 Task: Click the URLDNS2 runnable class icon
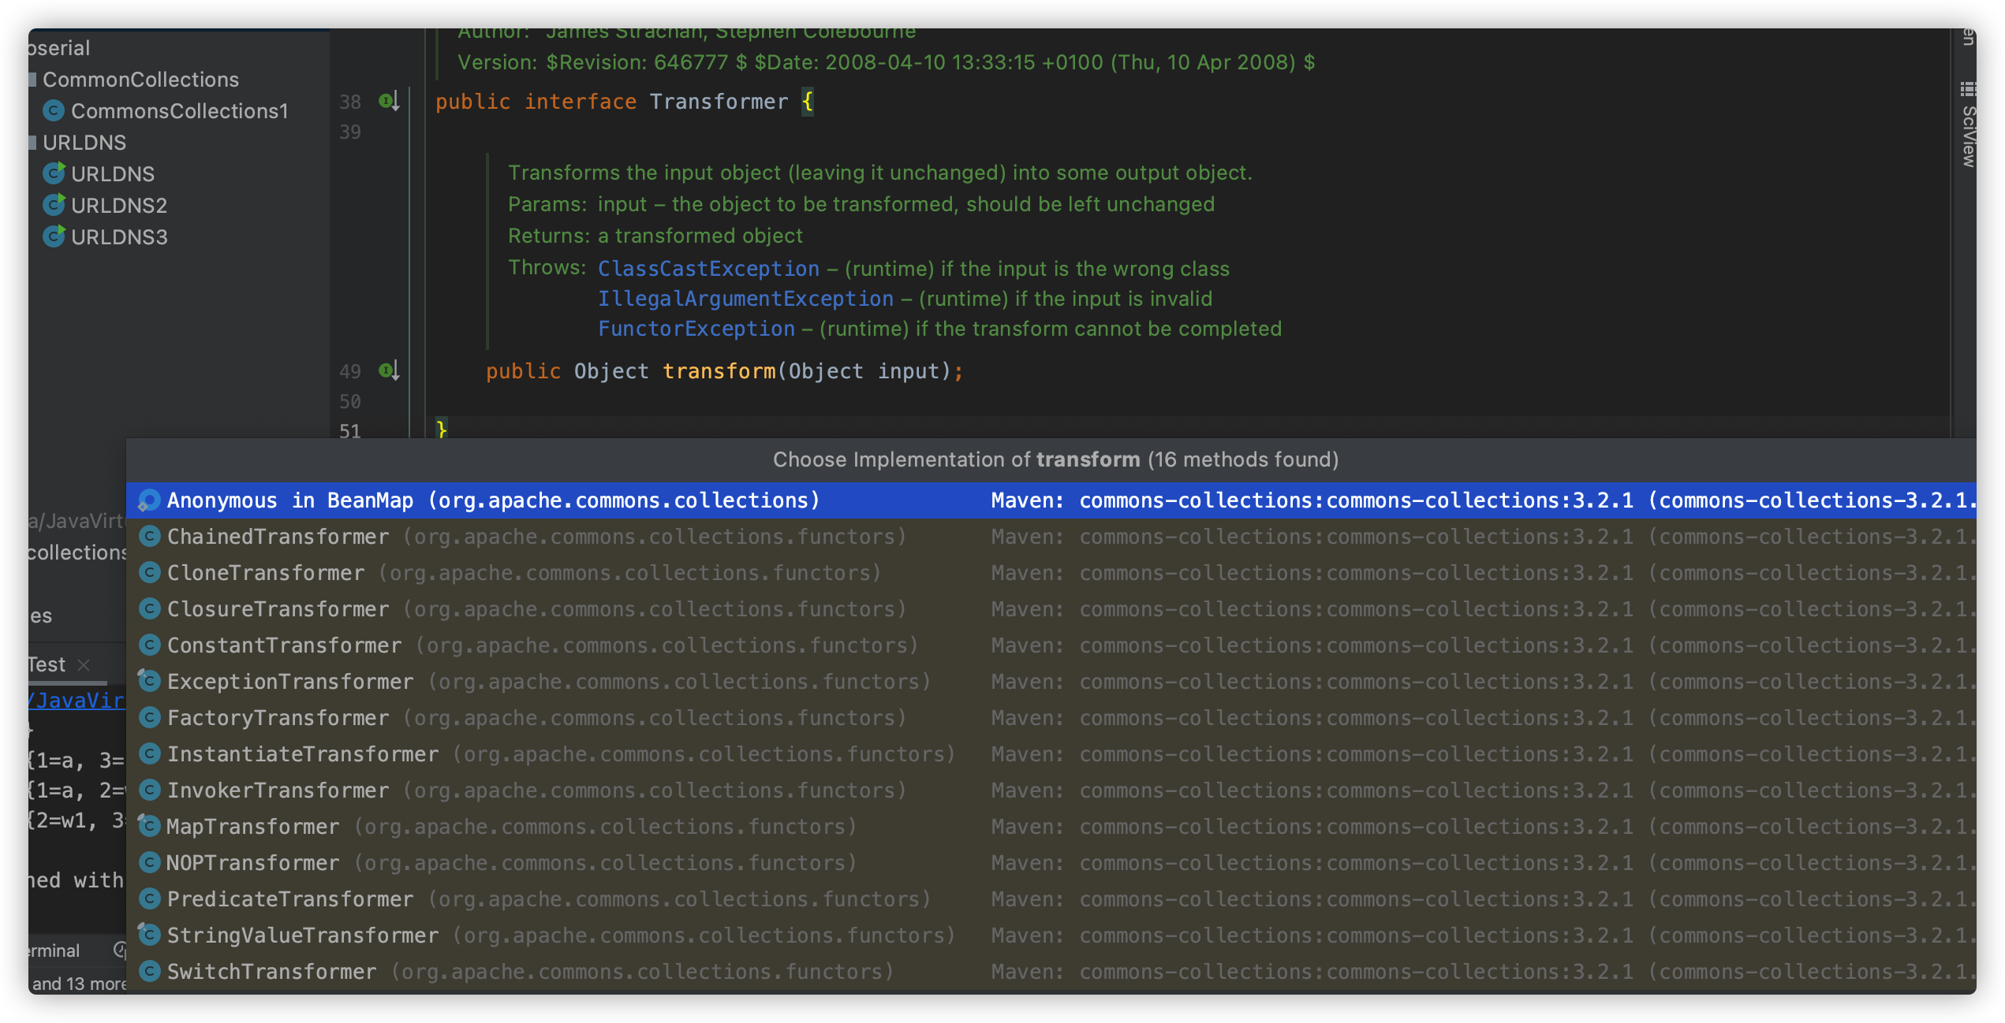click(54, 206)
